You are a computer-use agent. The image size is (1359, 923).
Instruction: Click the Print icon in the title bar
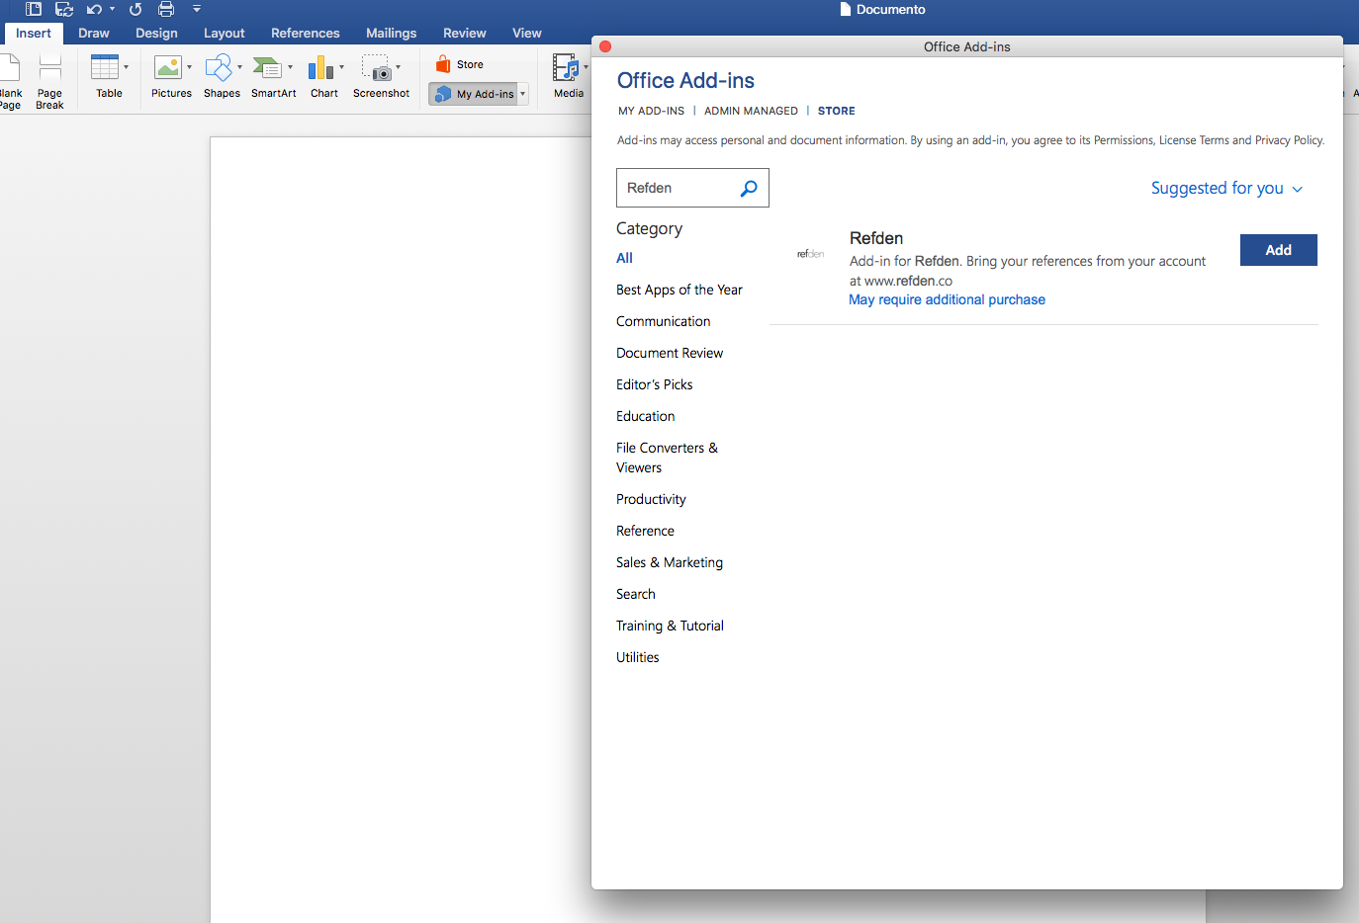point(166,9)
